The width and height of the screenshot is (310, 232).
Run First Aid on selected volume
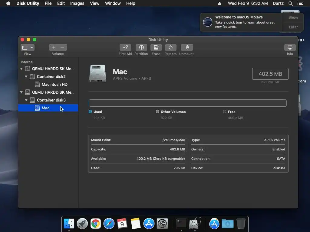(125, 47)
